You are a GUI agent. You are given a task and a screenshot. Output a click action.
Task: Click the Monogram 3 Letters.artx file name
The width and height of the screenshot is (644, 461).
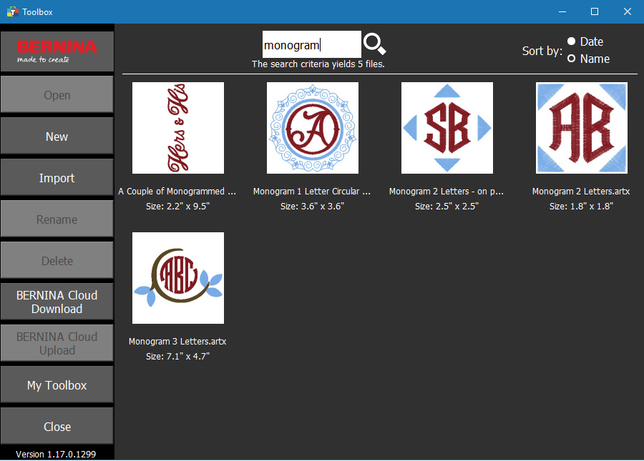coord(177,341)
